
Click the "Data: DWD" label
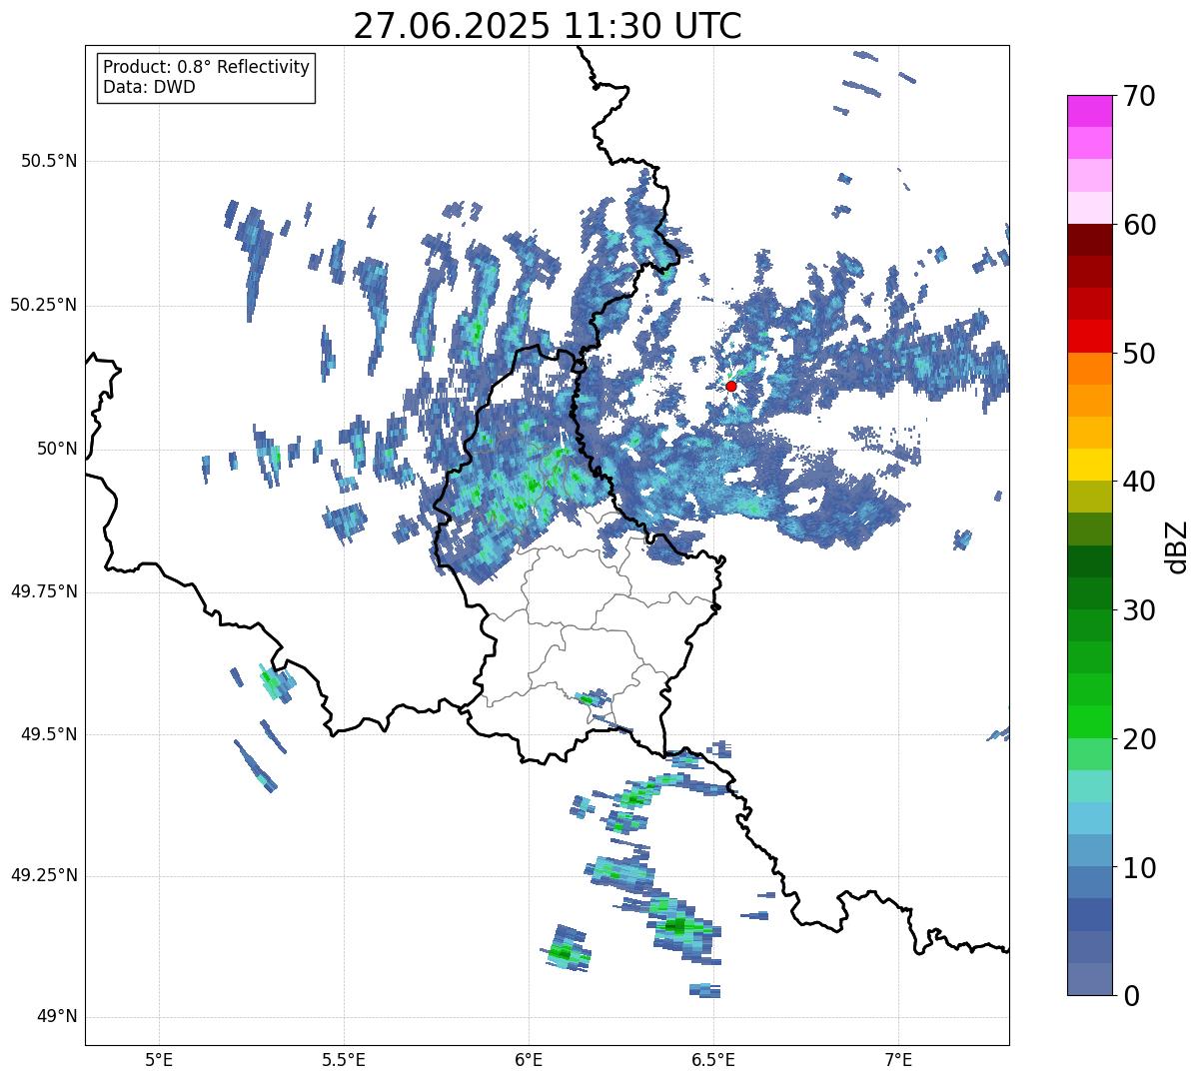click(x=149, y=87)
